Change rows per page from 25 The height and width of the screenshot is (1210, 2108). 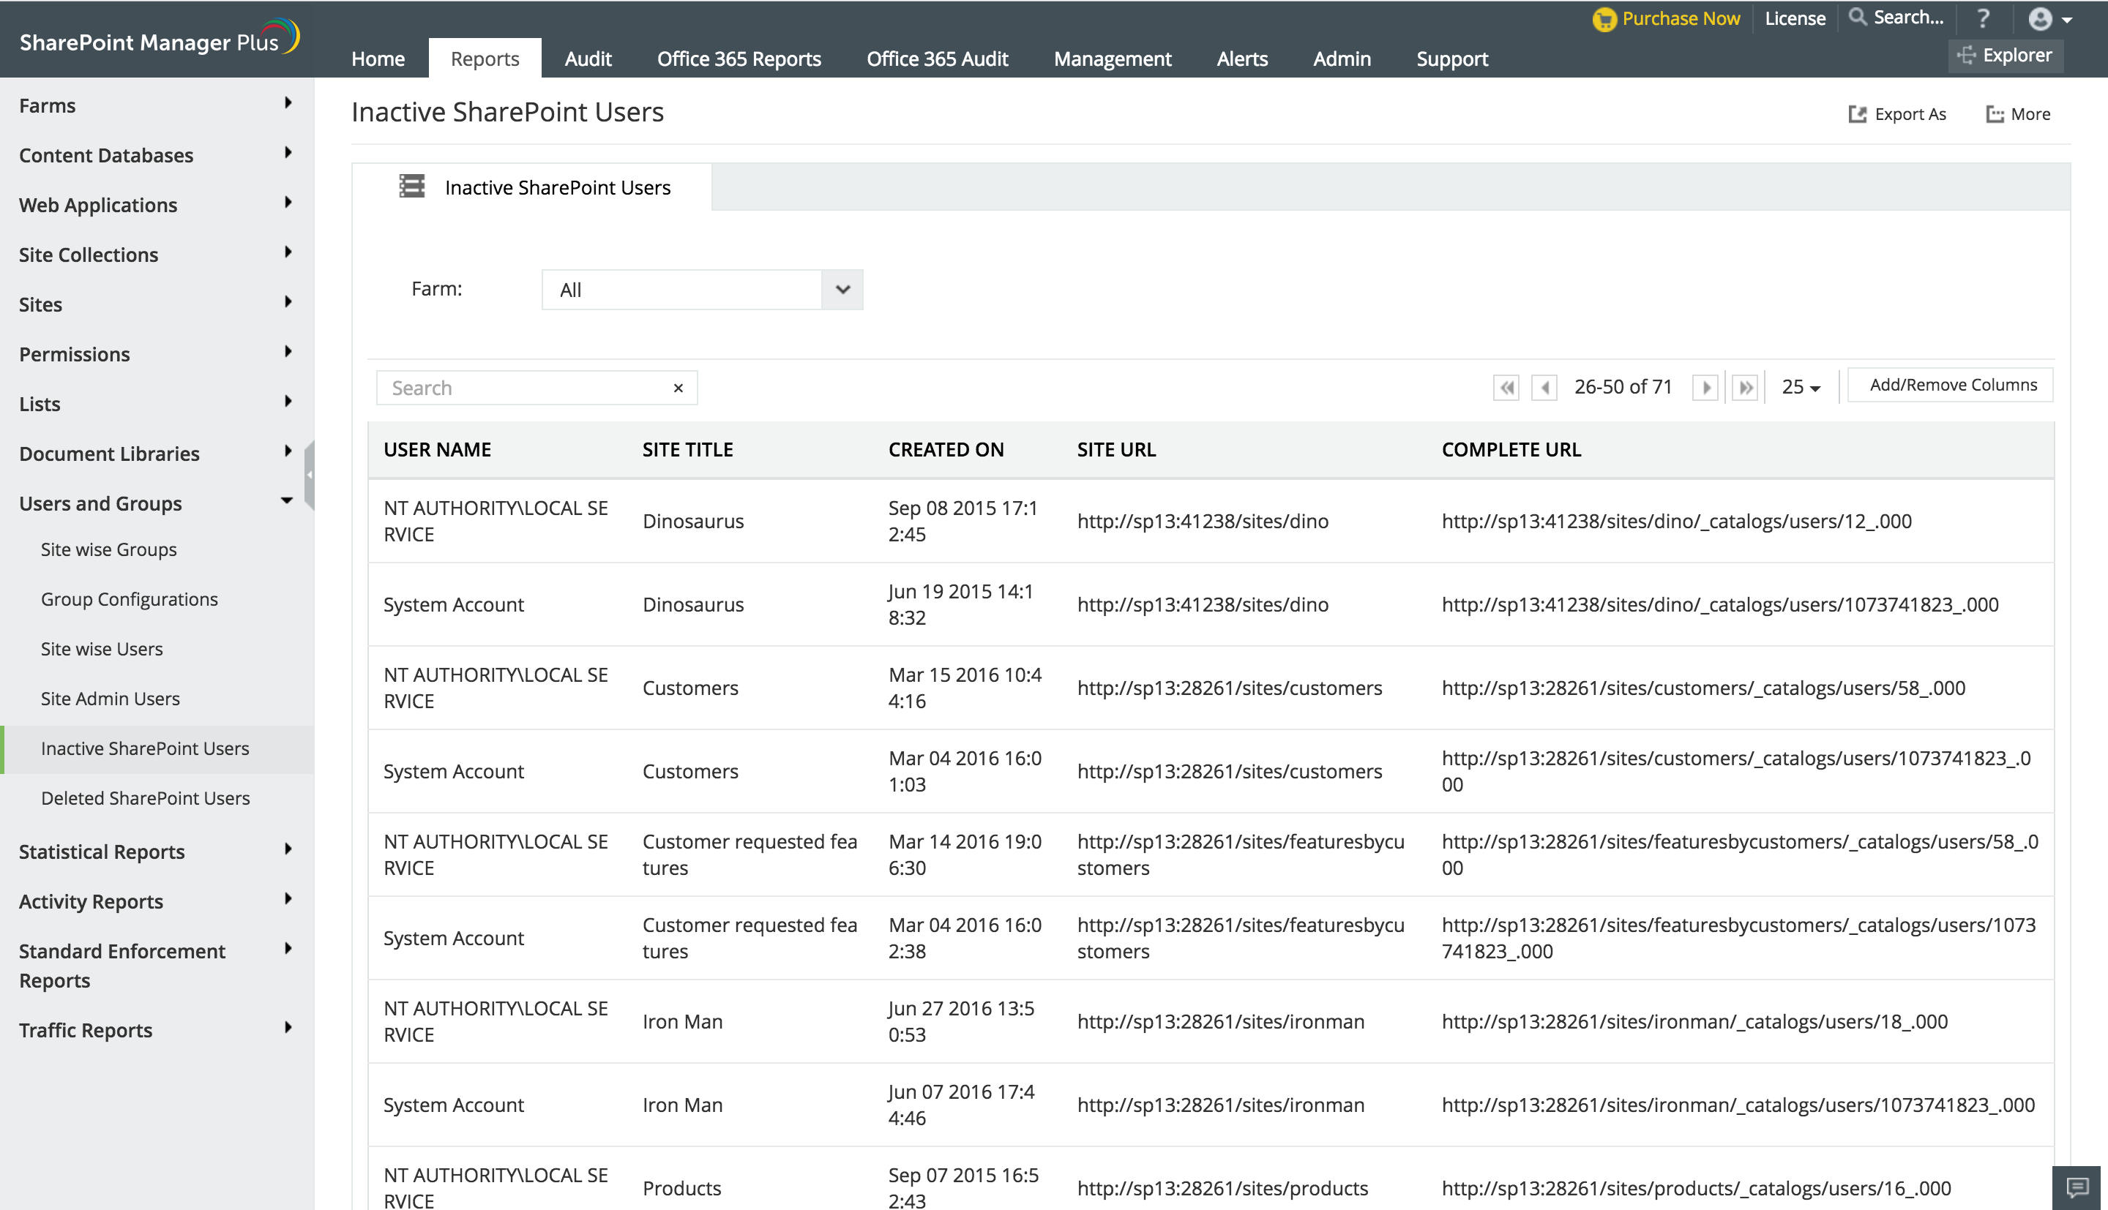click(x=1801, y=387)
